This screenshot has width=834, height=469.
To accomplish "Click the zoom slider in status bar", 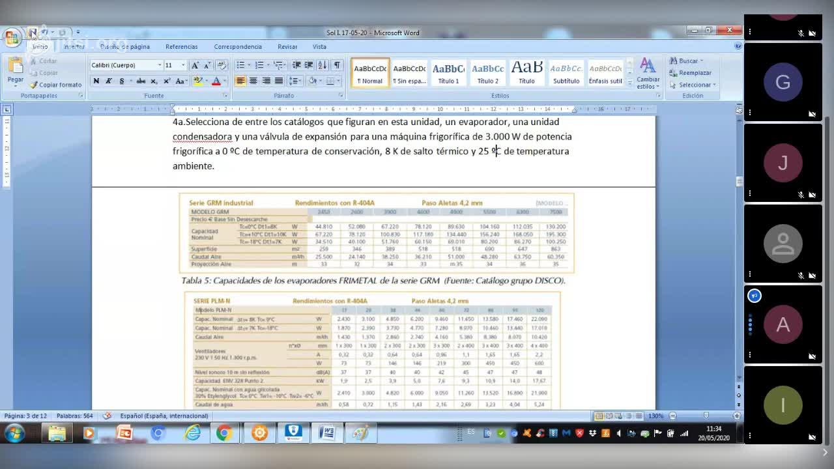I will point(706,416).
